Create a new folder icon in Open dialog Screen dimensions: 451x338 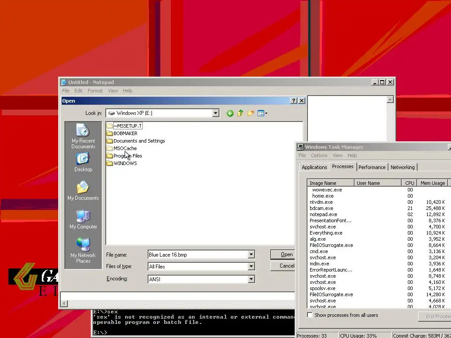tap(251, 113)
